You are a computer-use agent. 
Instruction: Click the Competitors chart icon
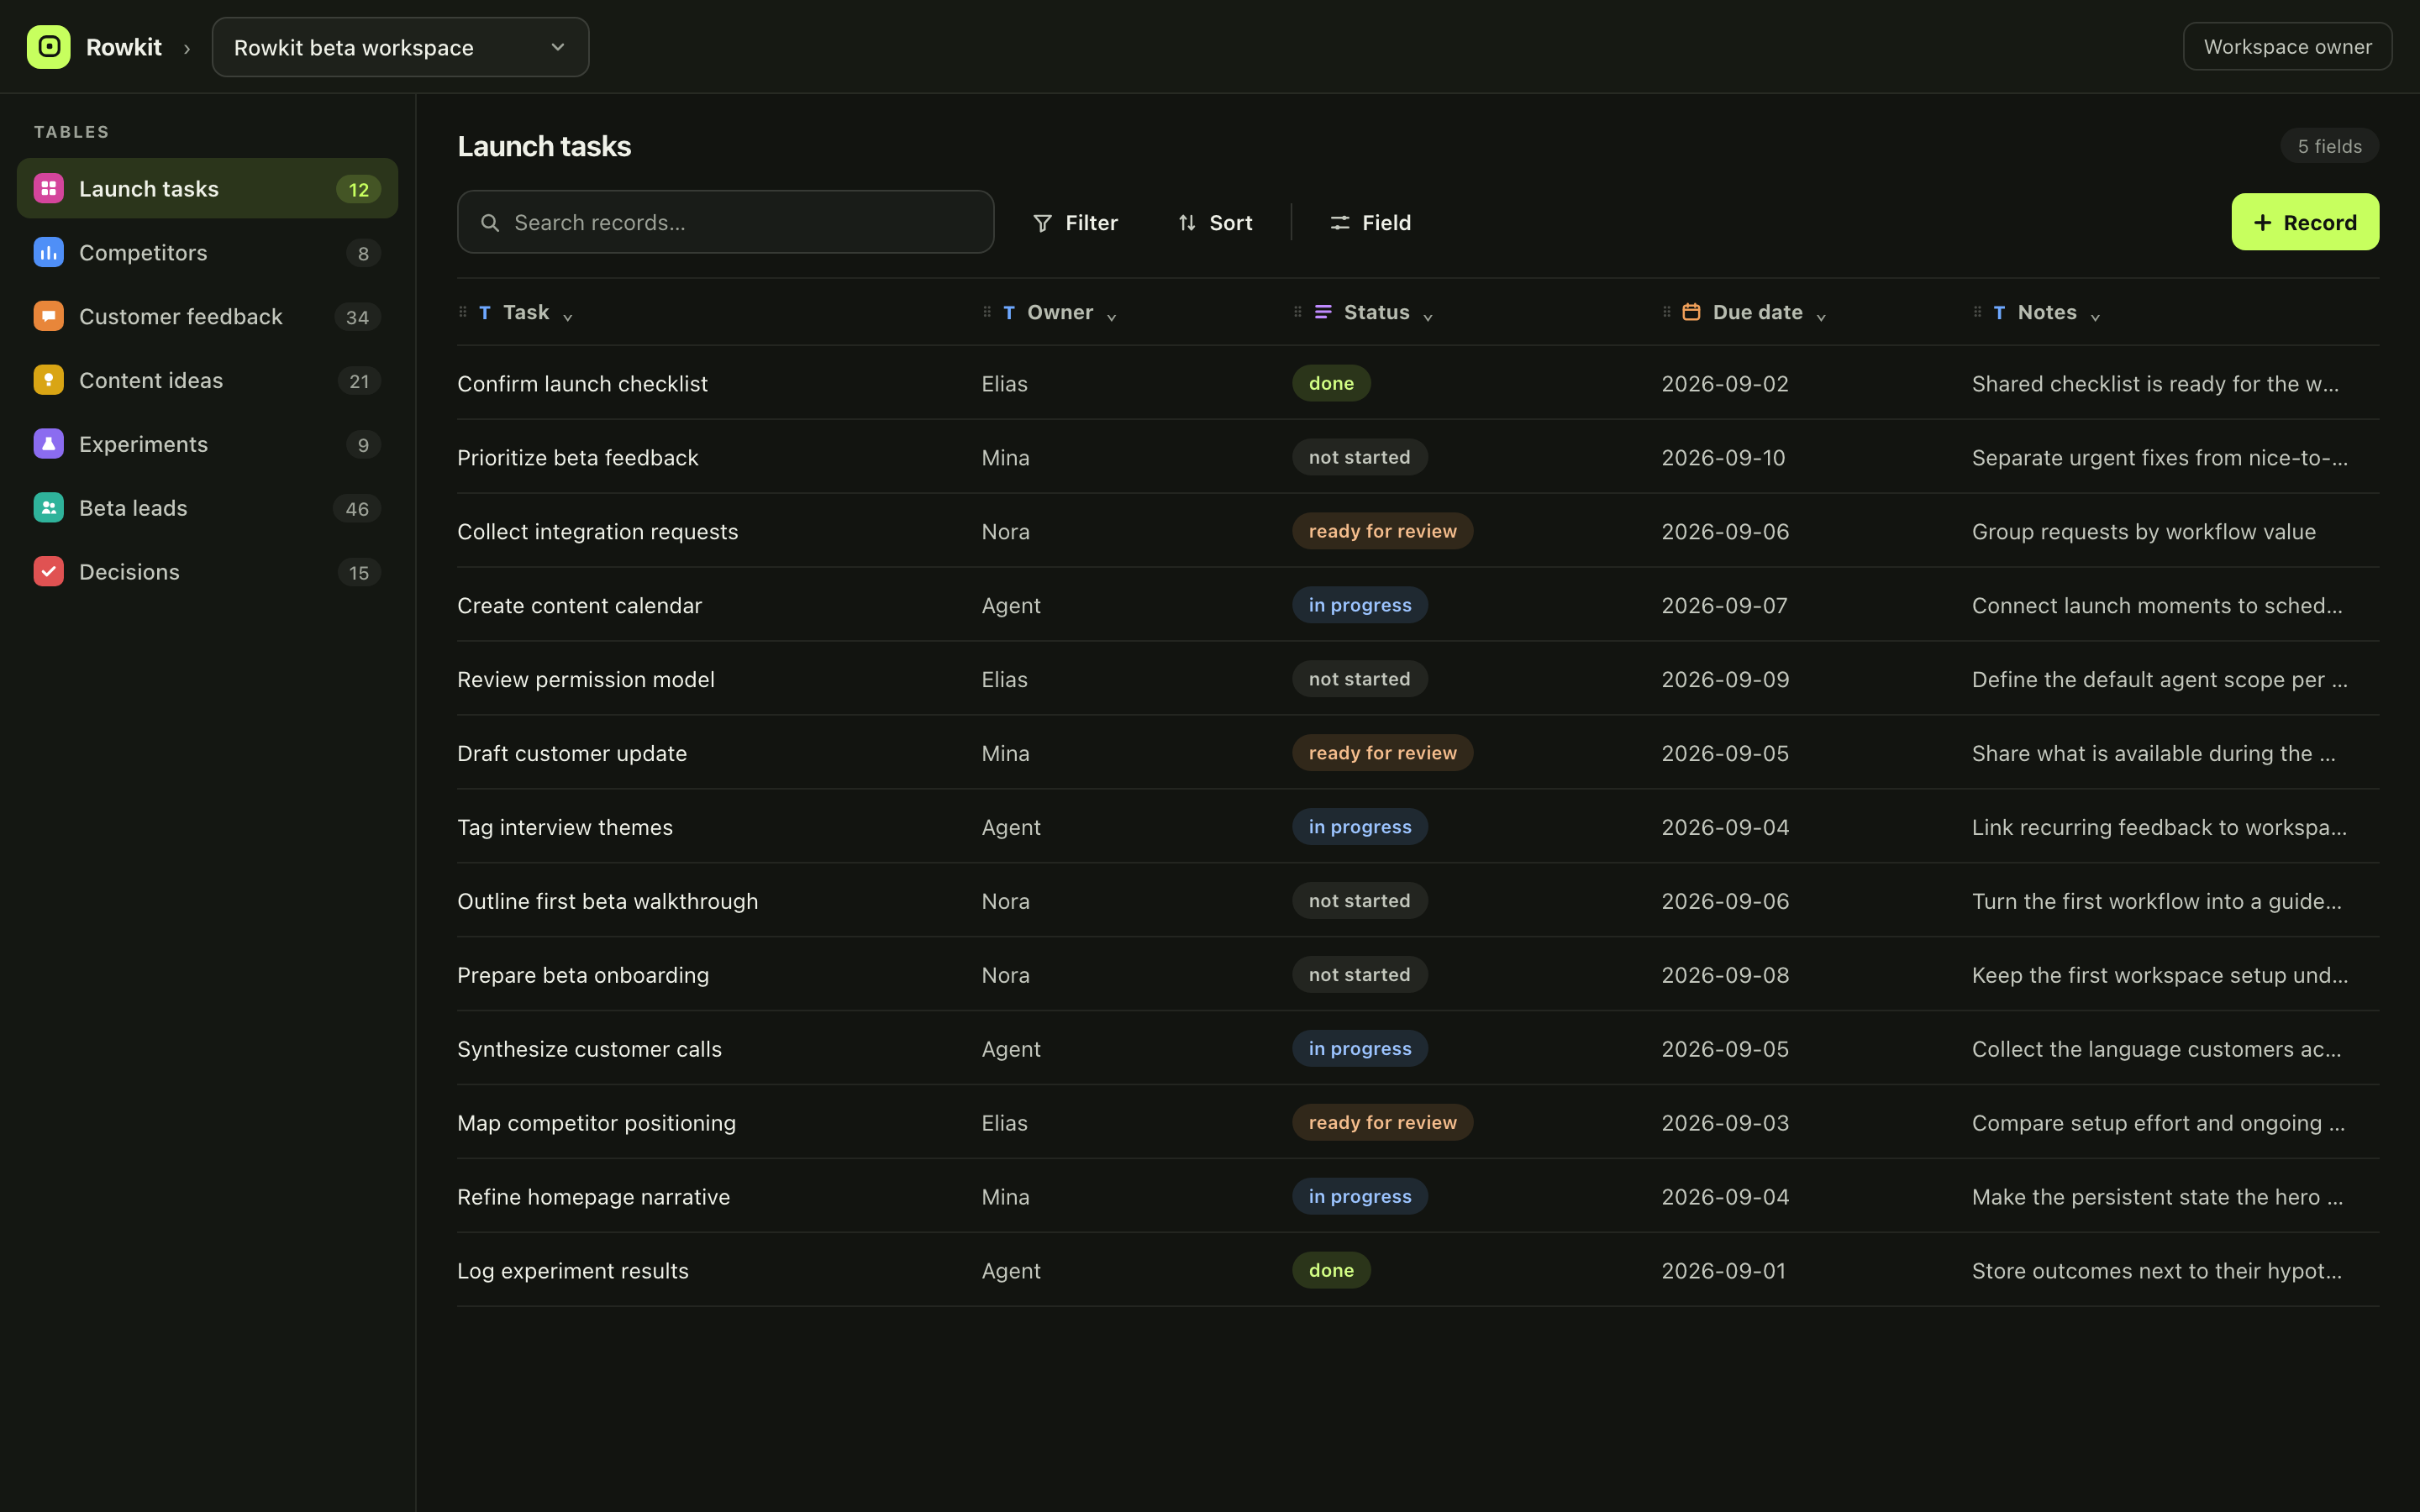48,252
